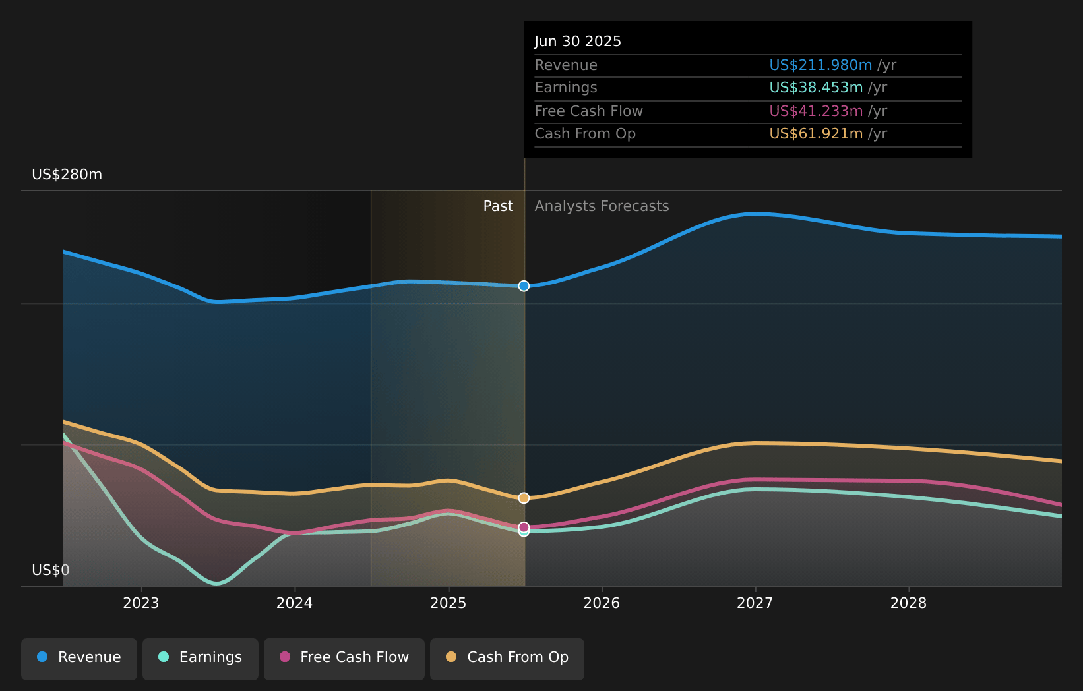Select the 2025 x-axis label
The image size is (1083, 691).
point(448,603)
